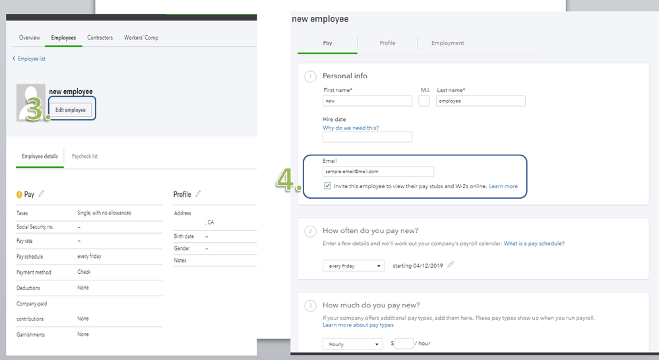Click the pencil icon next to Pay
This screenshot has height=360, width=659.
click(x=42, y=194)
